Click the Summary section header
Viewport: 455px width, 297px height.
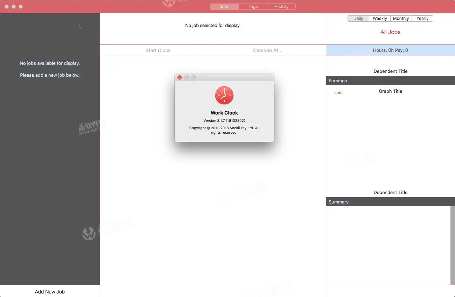[x=391, y=202]
